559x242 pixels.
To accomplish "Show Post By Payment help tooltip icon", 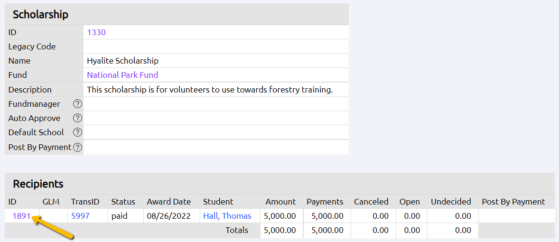I will click(77, 147).
